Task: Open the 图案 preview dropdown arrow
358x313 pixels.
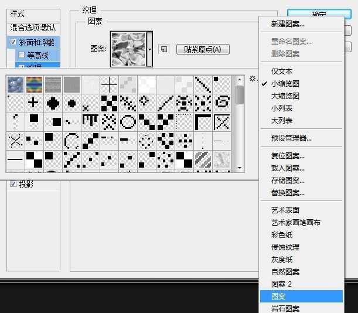Action: [x=149, y=49]
